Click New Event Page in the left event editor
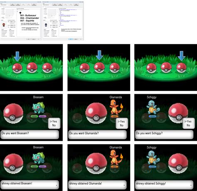Viewport: 197px width, 191px height. [12, 5]
